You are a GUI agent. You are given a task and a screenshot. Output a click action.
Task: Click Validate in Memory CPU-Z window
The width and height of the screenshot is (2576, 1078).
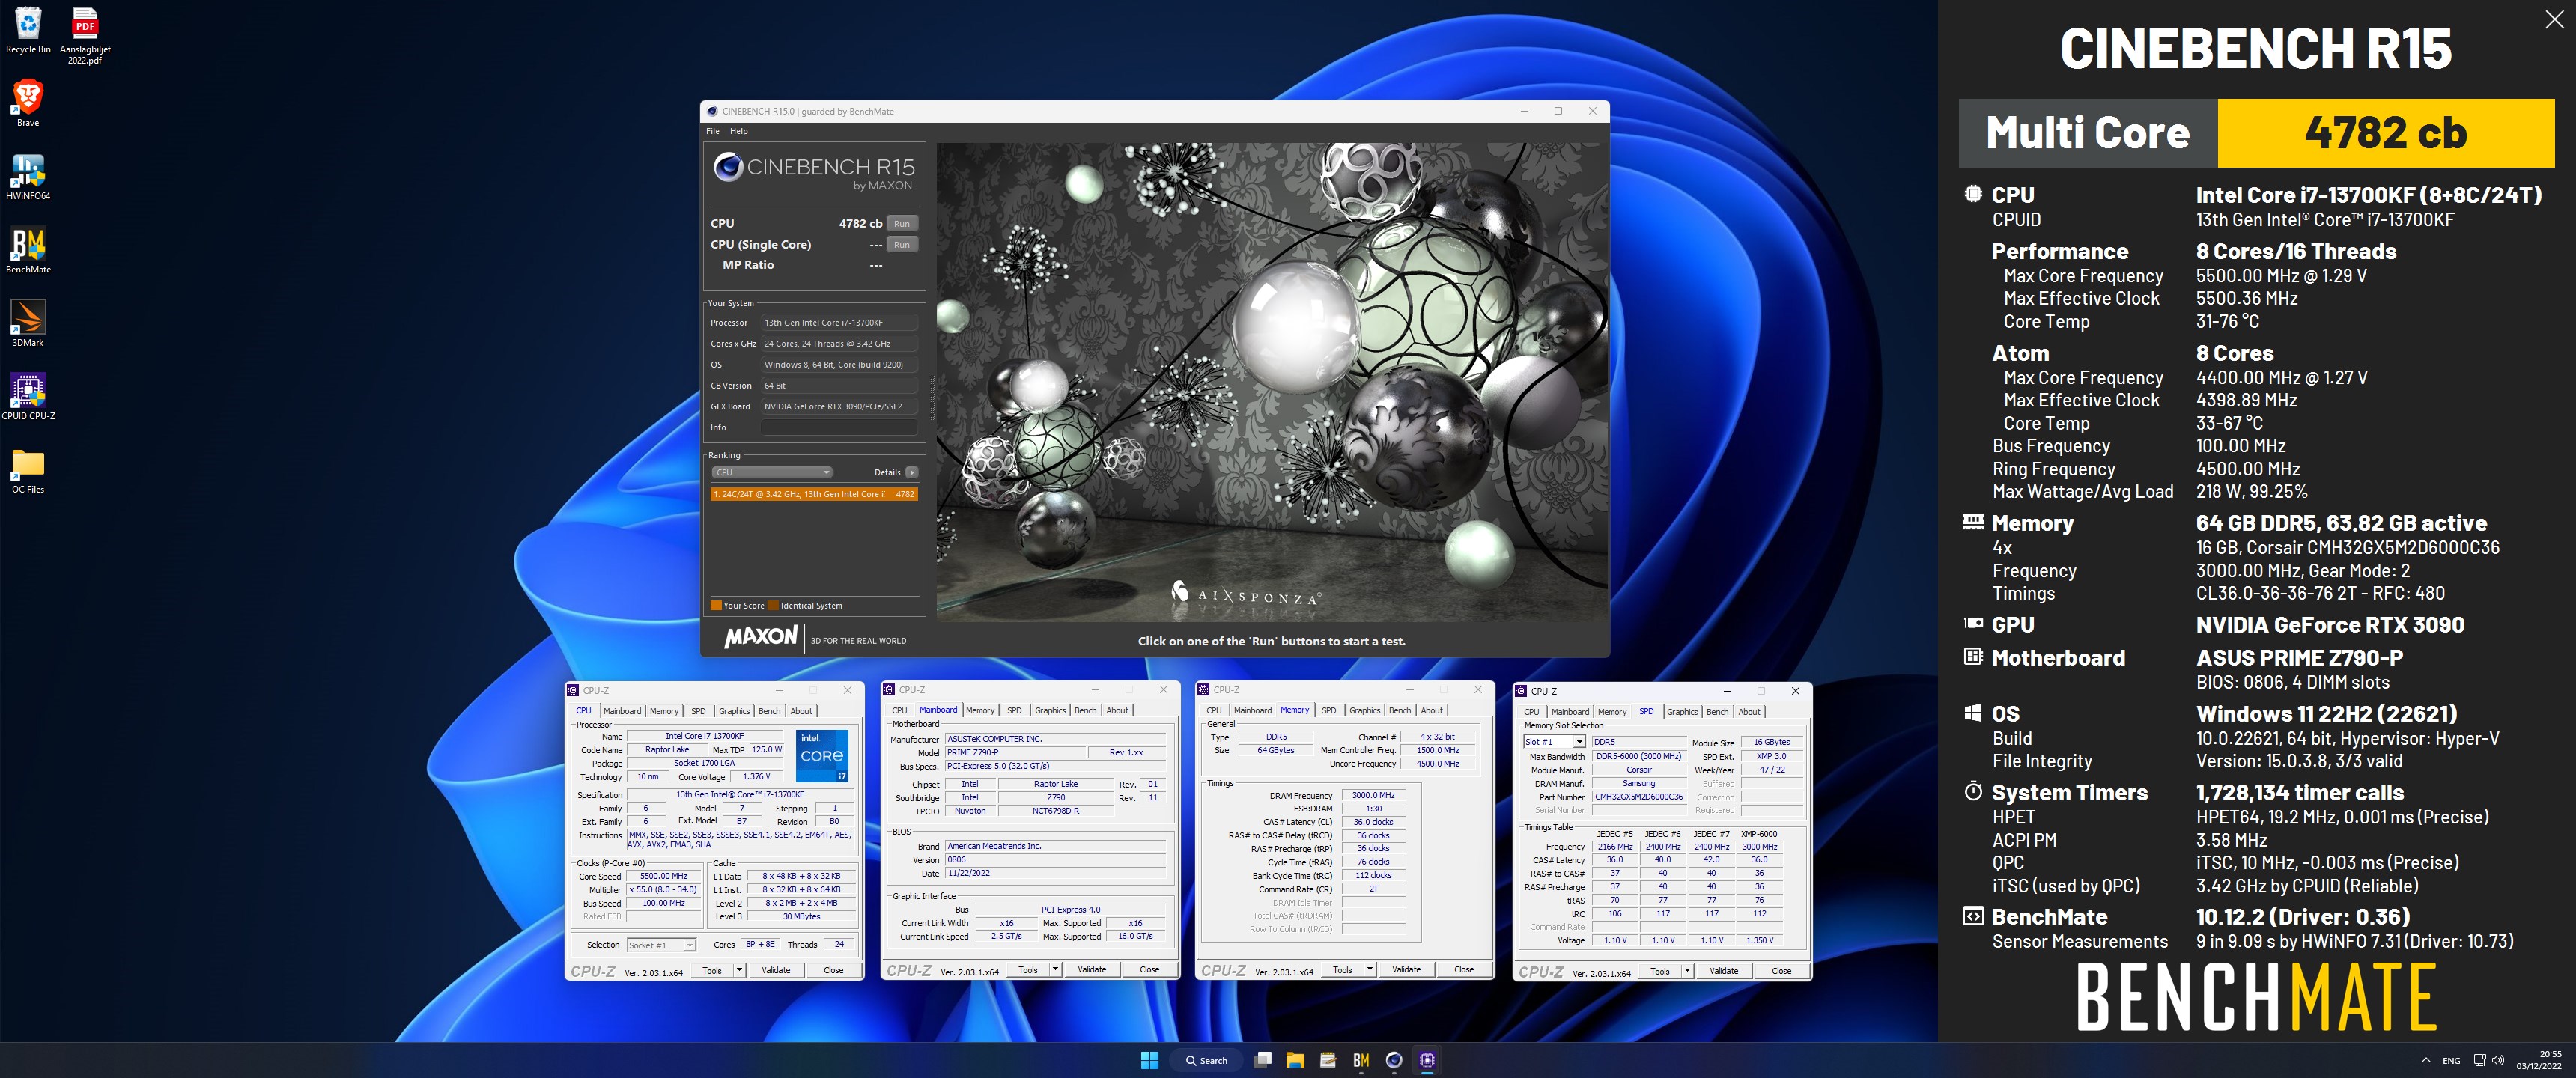click(1406, 969)
